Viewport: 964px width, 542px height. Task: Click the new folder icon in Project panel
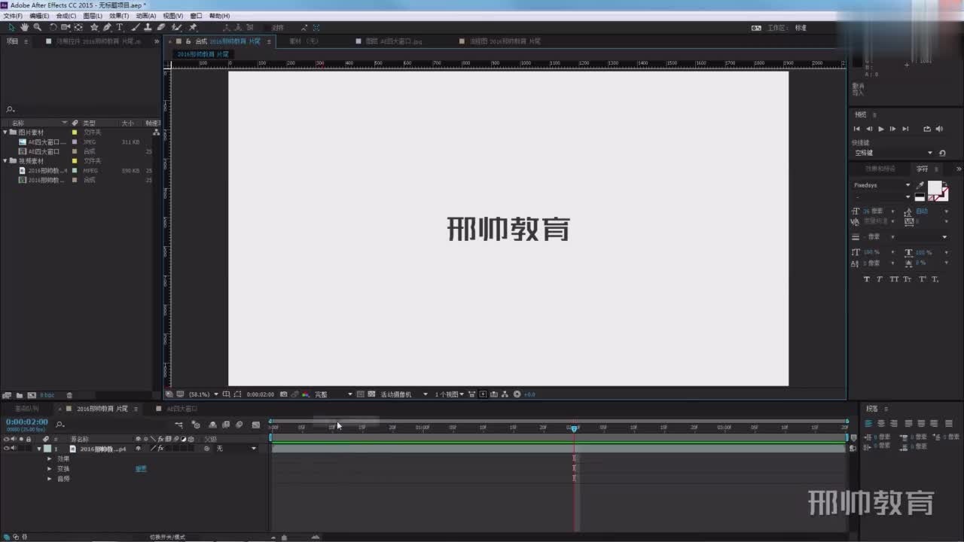(x=20, y=394)
